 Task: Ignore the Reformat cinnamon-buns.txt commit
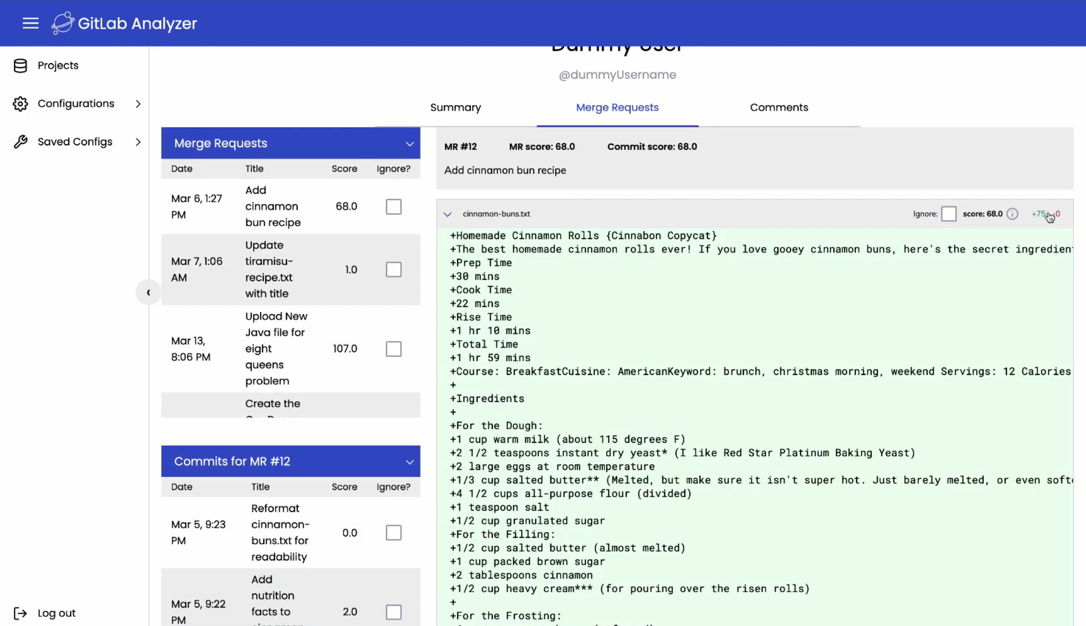pyautogui.click(x=393, y=533)
